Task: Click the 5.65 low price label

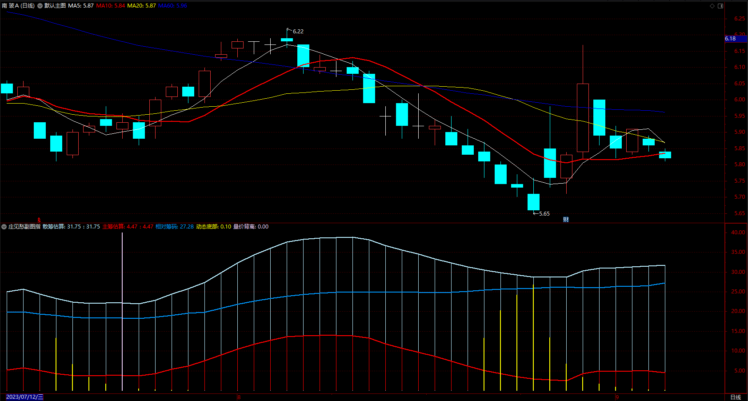Action: 544,214
